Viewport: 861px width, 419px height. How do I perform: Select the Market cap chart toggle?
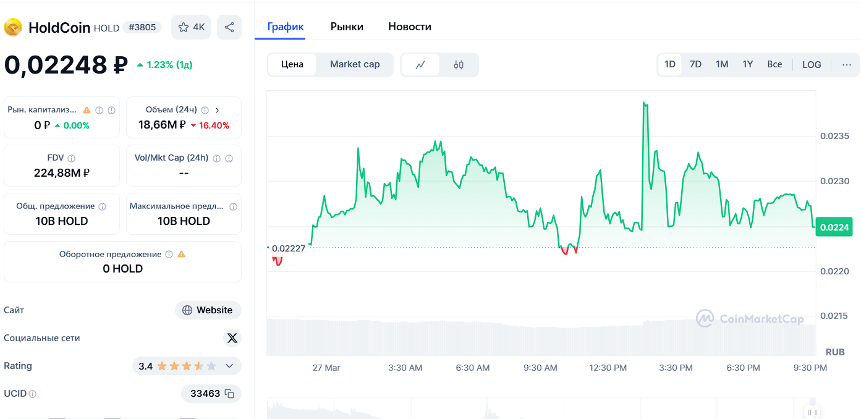click(355, 64)
